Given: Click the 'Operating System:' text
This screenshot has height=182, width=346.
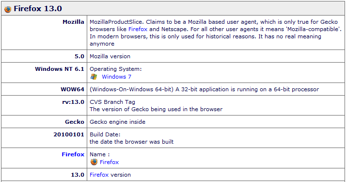Looking at the screenshot, I should pyautogui.click(x=116, y=69).
